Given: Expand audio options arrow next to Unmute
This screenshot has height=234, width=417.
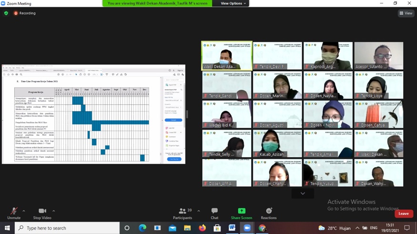Looking at the screenshot, I should pos(24,211).
